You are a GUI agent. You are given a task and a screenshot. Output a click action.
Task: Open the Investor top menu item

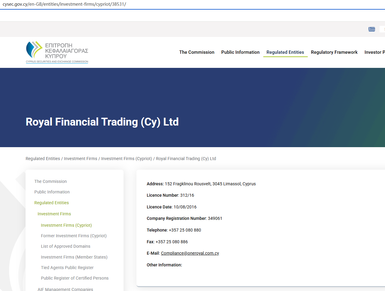(374, 52)
